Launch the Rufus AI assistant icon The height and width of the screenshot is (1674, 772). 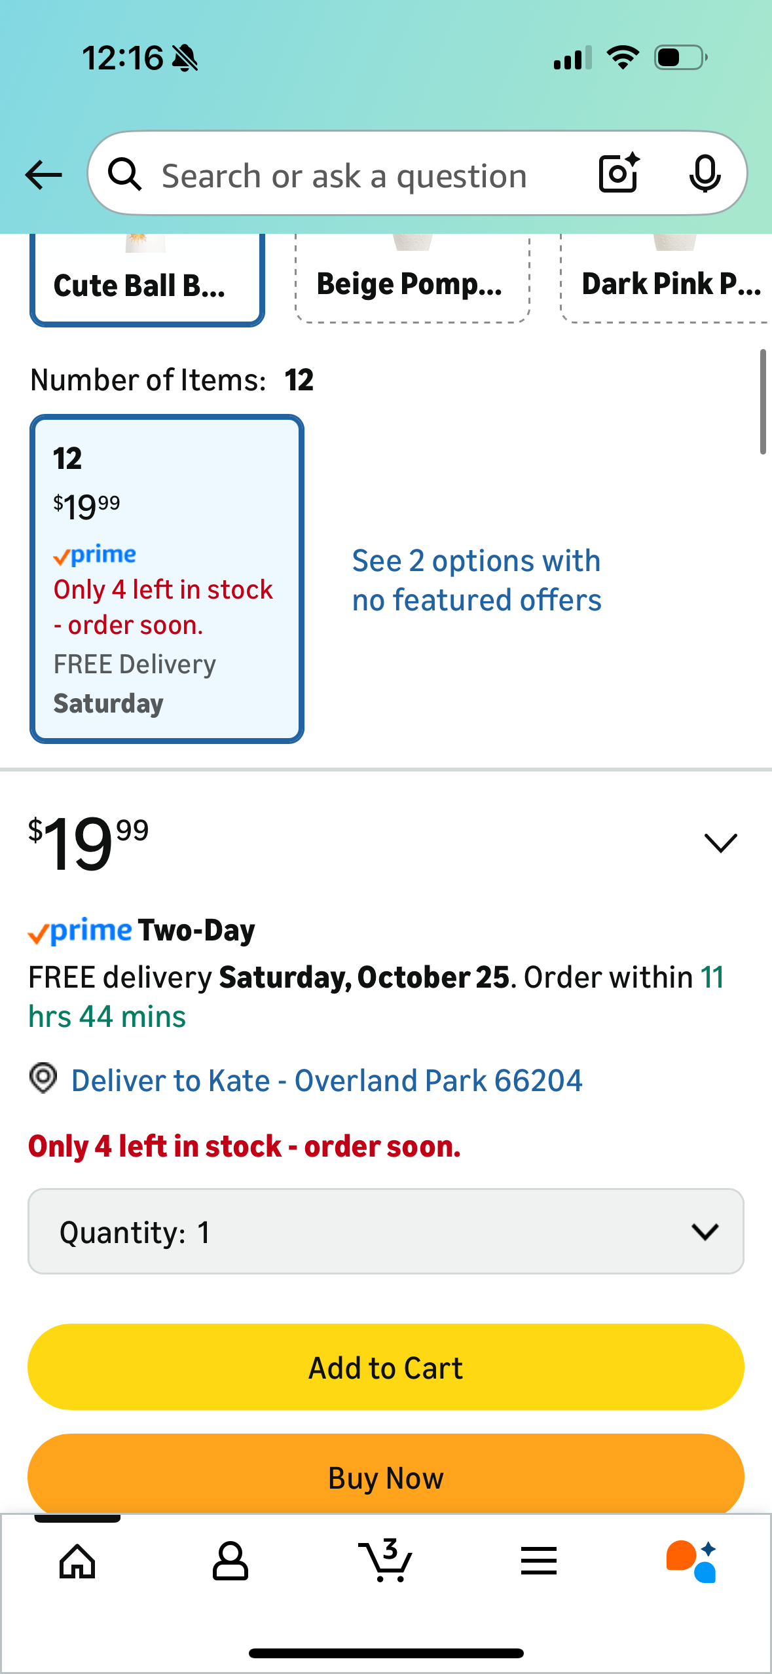(x=691, y=1561)
